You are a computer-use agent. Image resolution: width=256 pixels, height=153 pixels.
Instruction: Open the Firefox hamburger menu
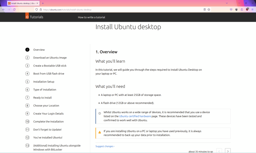point(252,10)
